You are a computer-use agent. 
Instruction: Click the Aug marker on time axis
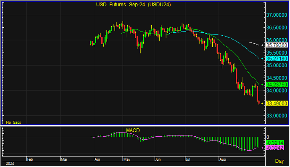(222, 159)
